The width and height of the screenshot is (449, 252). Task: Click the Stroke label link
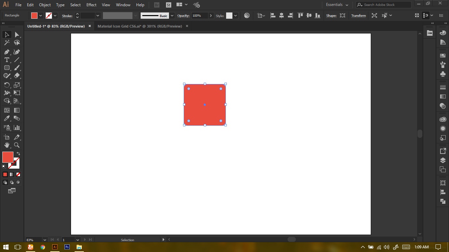(x=67, y=16)
